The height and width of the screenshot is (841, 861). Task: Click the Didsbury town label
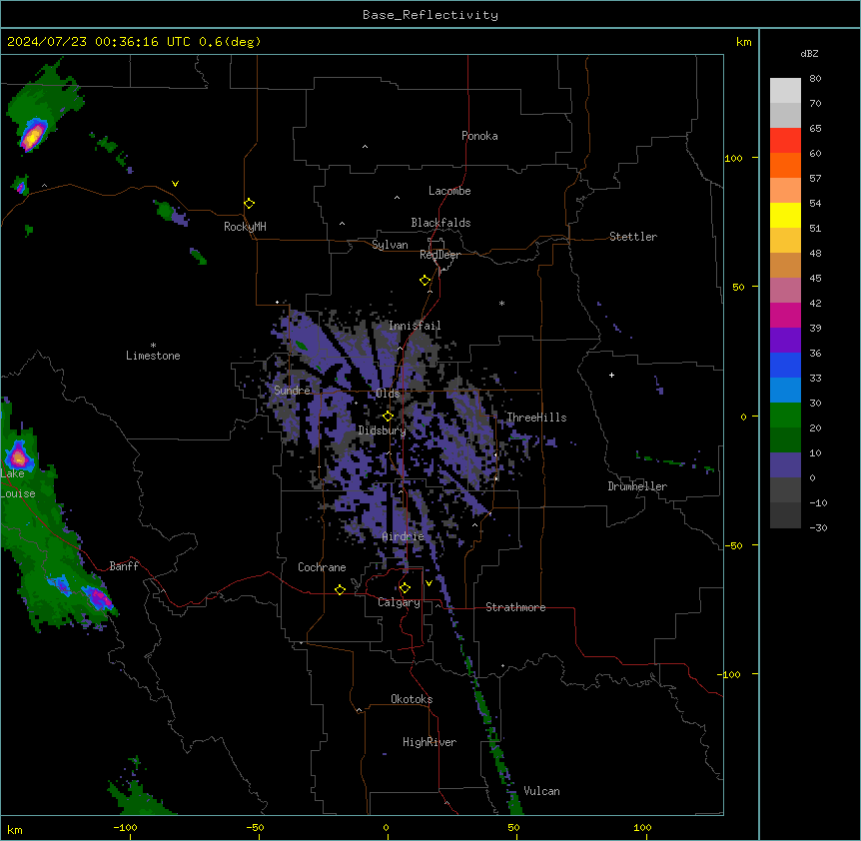click(x=383, y=430)
